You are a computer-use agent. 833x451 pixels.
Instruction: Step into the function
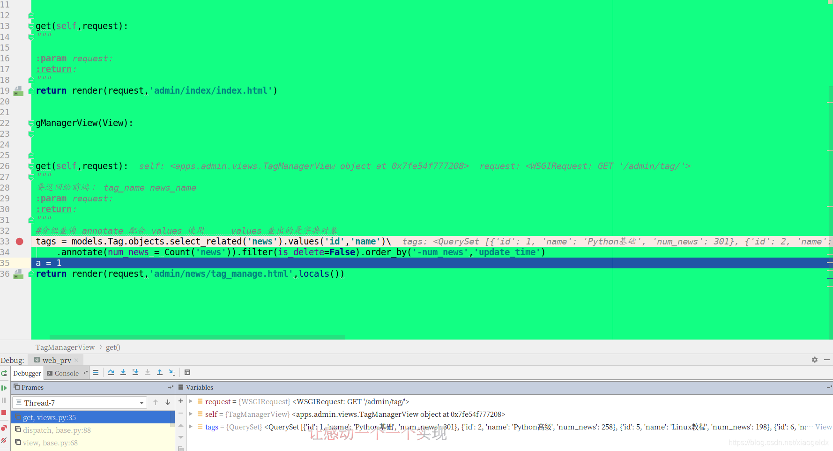tap(123, 373)
